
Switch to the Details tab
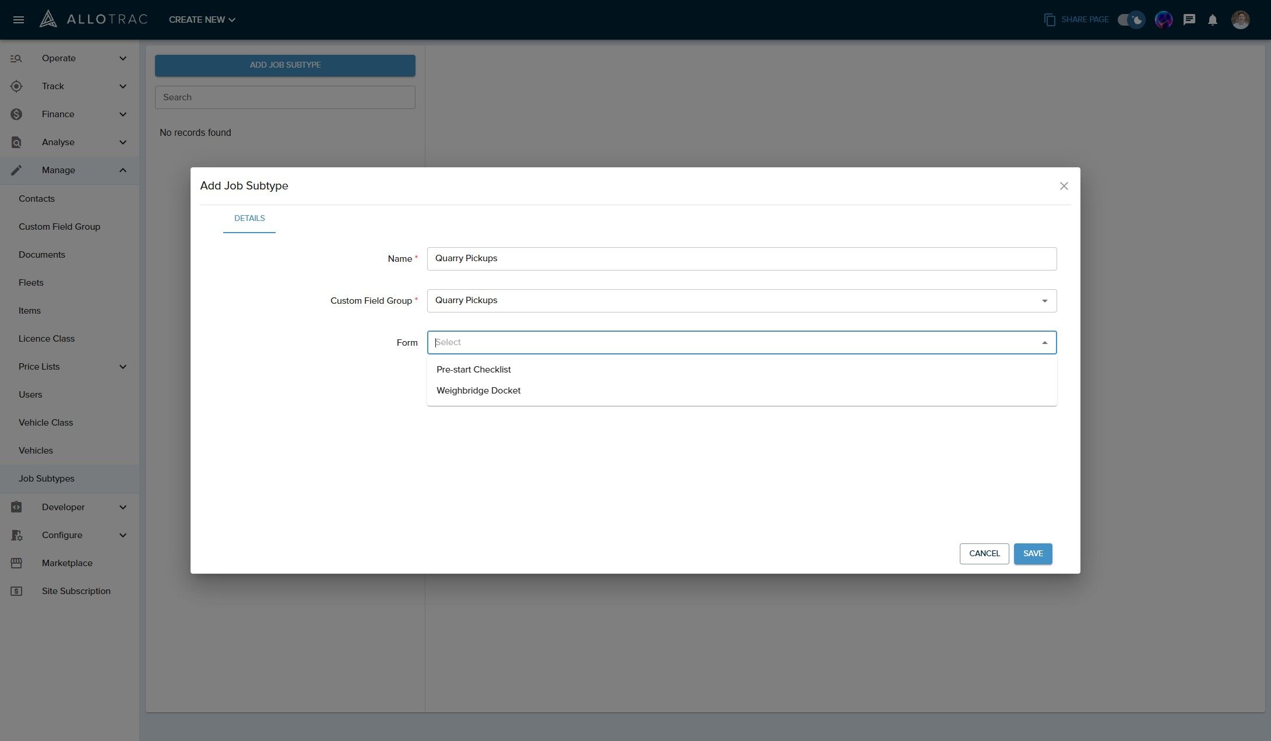pyautogui.click(x=249, y=219)
